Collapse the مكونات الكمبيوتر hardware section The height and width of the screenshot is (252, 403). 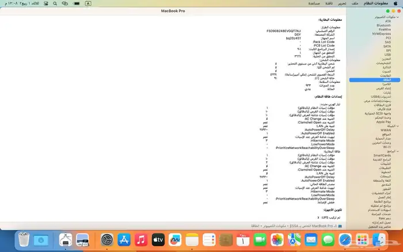point(398,17)
